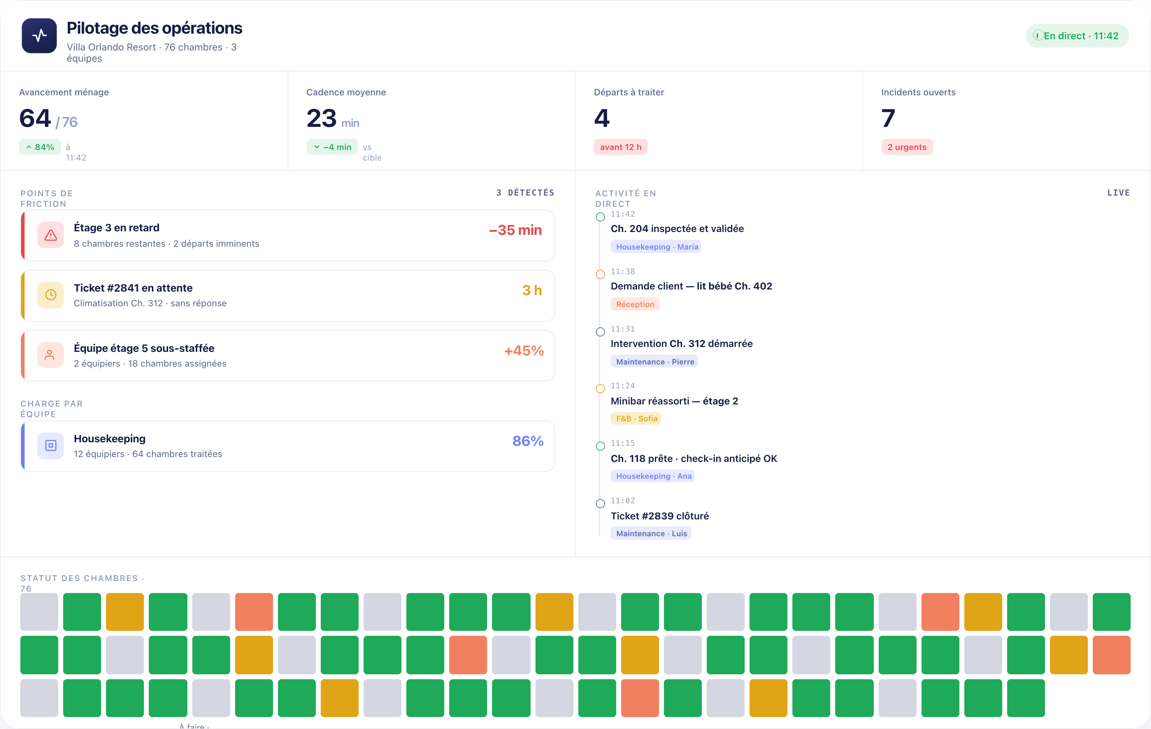Click the LIVE label of activity feed

tap(1118, 192)
